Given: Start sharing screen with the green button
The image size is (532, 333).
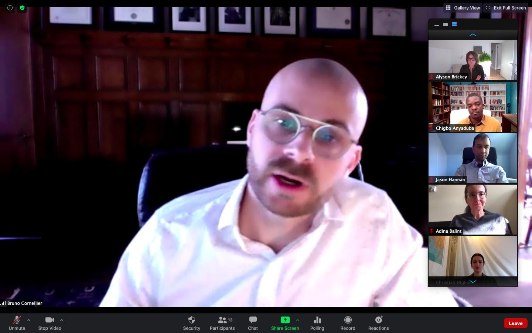Looking at the screenshot, I should point(285,323).
